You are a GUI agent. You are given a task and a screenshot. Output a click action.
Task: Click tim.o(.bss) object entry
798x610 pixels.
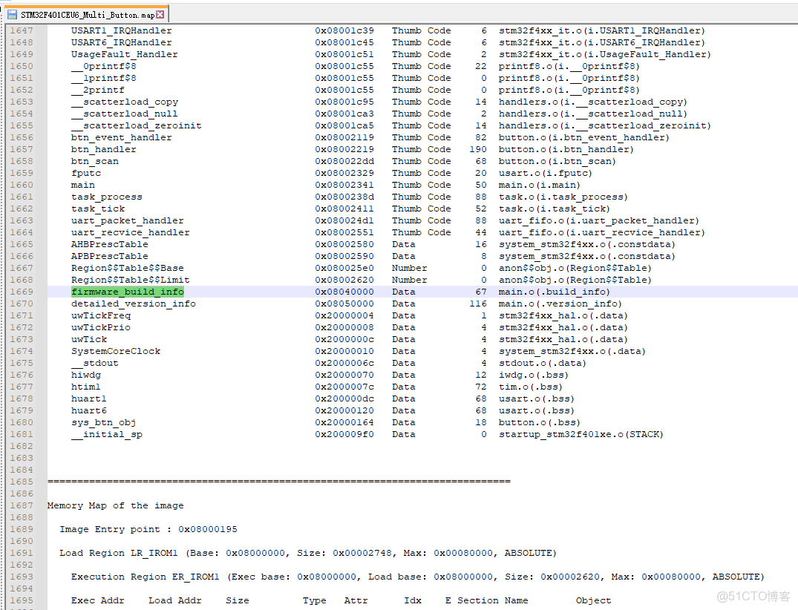[x=530, y=387]
